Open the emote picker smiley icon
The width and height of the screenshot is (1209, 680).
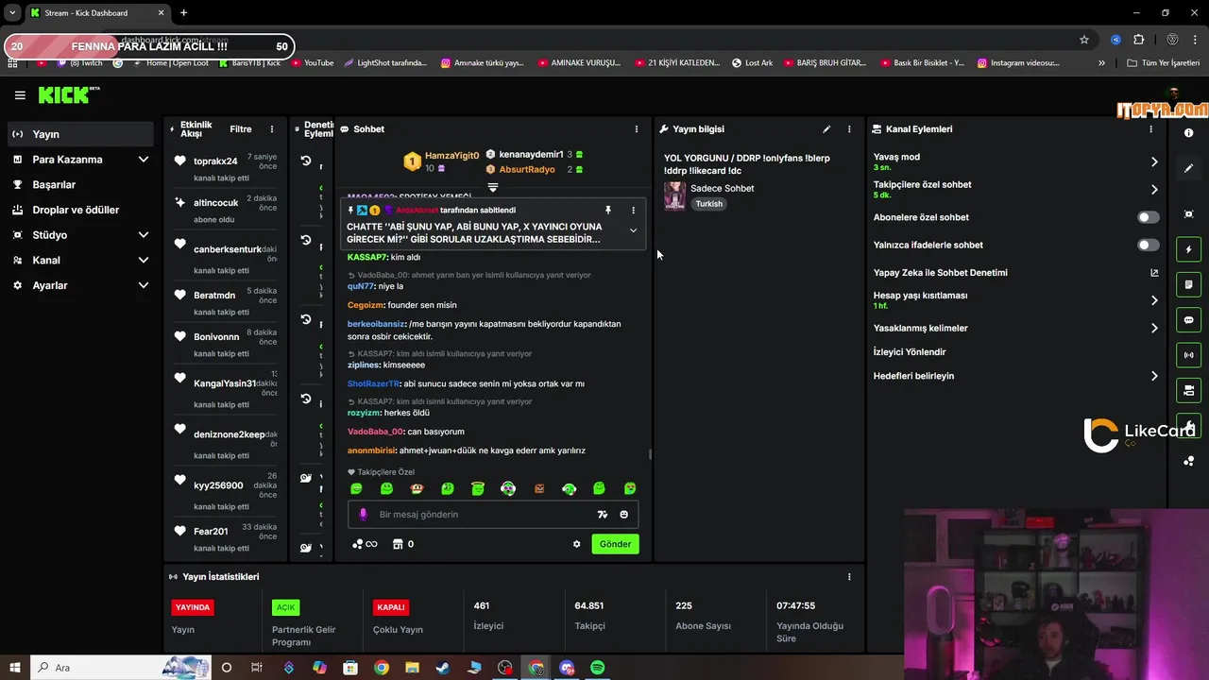pos(624,515)
